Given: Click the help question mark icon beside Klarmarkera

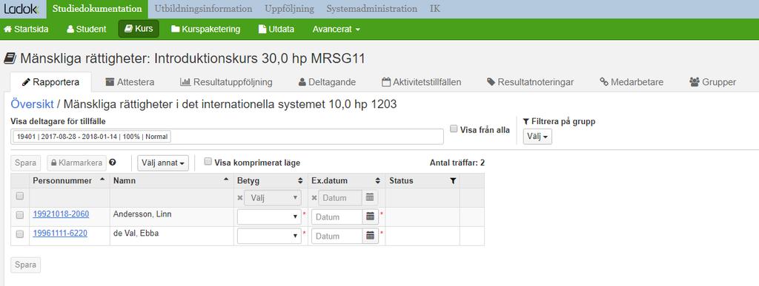Looking at the screenshot, I should pyautogui.click(x=113, y=163).
